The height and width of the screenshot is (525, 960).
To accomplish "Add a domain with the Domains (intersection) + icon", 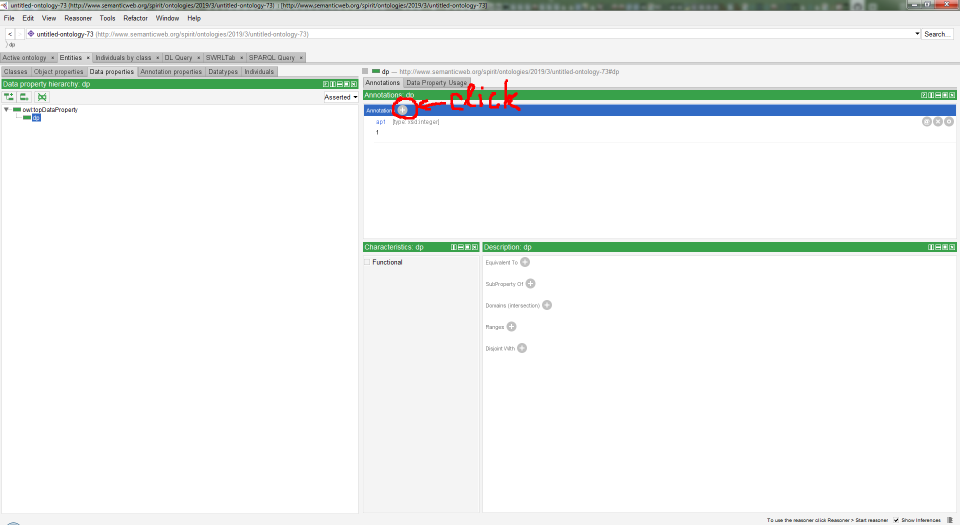I will pyautogui.click(x=546, y=305).
